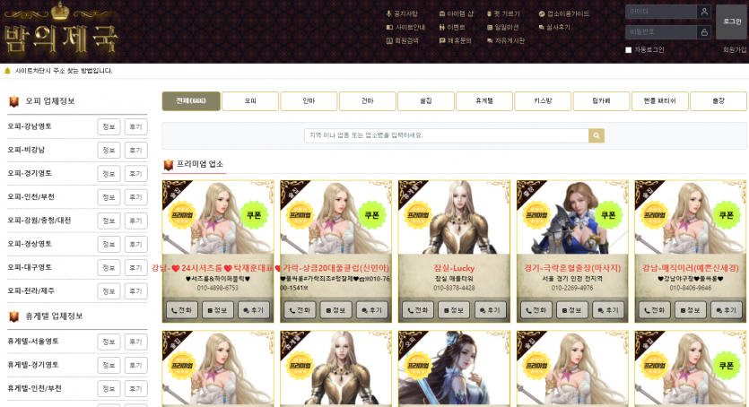Screen dimensions: 749x407
Task: Click 후기 button on 경기-극락혼혈출장 card
Action: coord(608,310)
